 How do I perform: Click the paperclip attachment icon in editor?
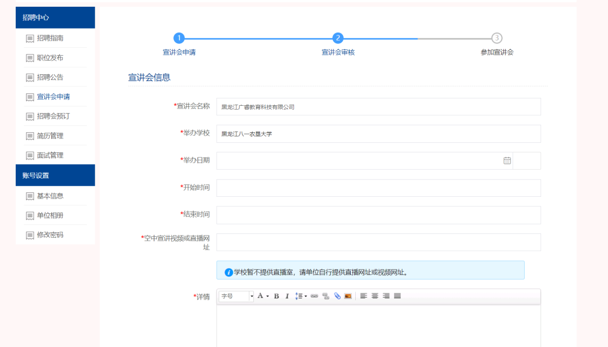[337, 296]
